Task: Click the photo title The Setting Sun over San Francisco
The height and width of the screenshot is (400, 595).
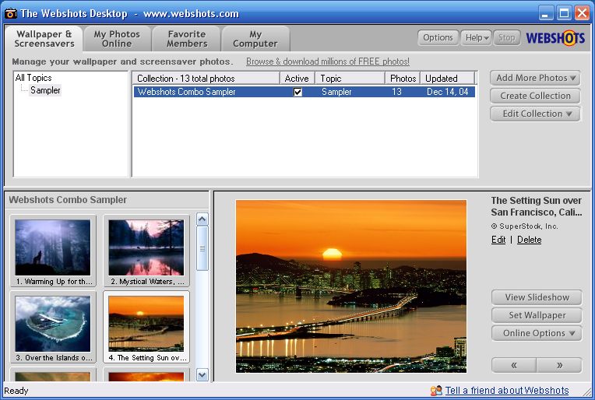Action: click(536, 206)
